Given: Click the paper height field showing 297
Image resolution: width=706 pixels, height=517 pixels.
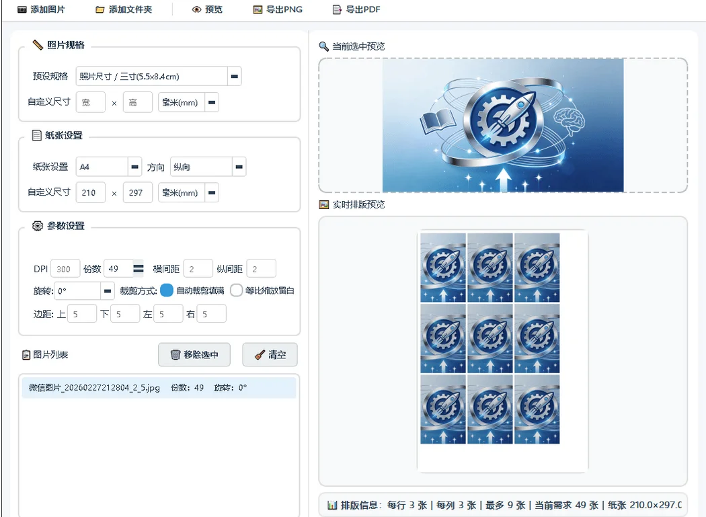Looking at the screenshot, I should [138, 193].
